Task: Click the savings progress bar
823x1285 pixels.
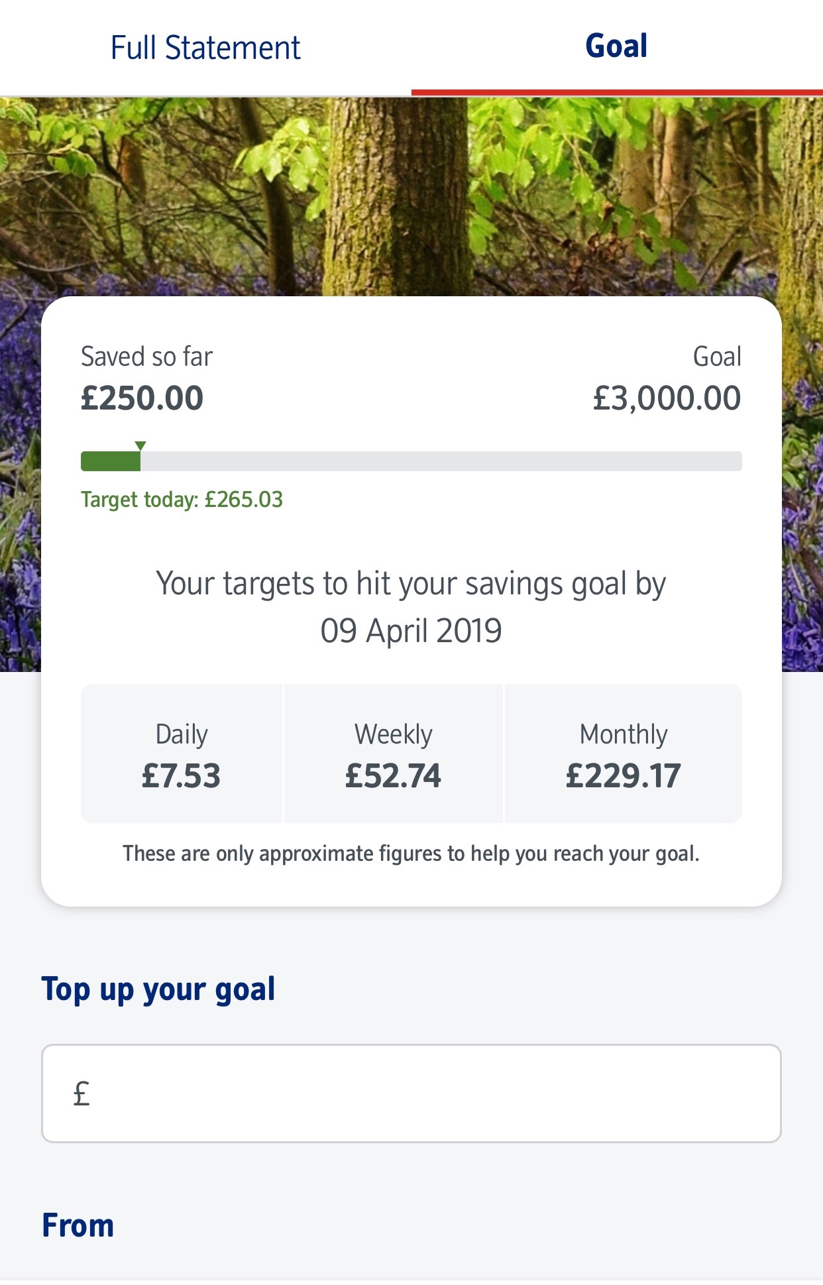Action: pyautogui.click(x=411, y=461)
